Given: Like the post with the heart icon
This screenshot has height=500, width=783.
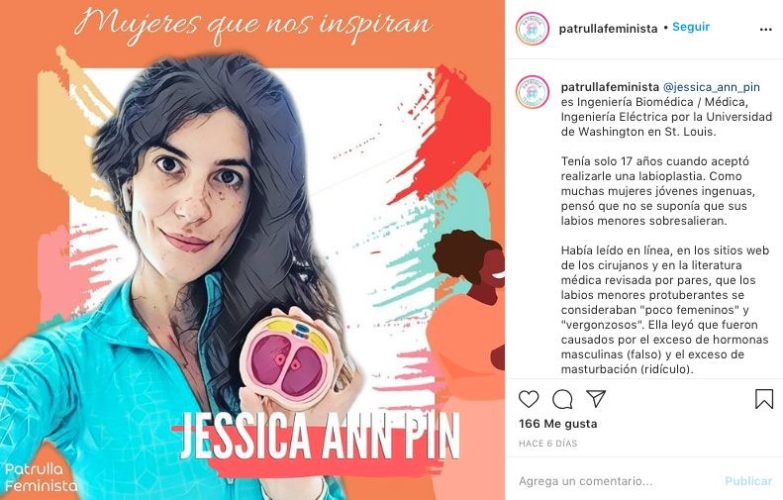Looking at the screenshot, I should (x=529, y=399).
